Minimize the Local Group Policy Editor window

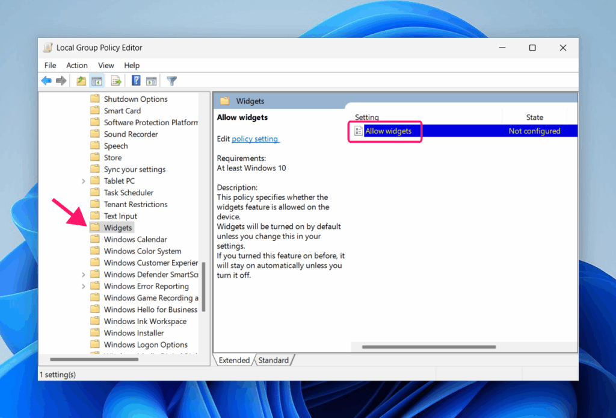point(502,48)
